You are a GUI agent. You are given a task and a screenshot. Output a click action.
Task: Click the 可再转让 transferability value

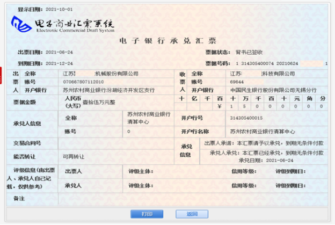pos(74,156)
